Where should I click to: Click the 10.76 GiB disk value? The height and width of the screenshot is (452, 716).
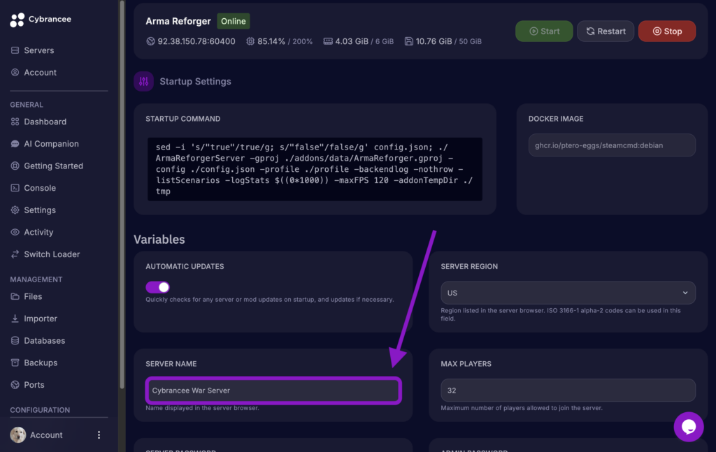[434, 41]
